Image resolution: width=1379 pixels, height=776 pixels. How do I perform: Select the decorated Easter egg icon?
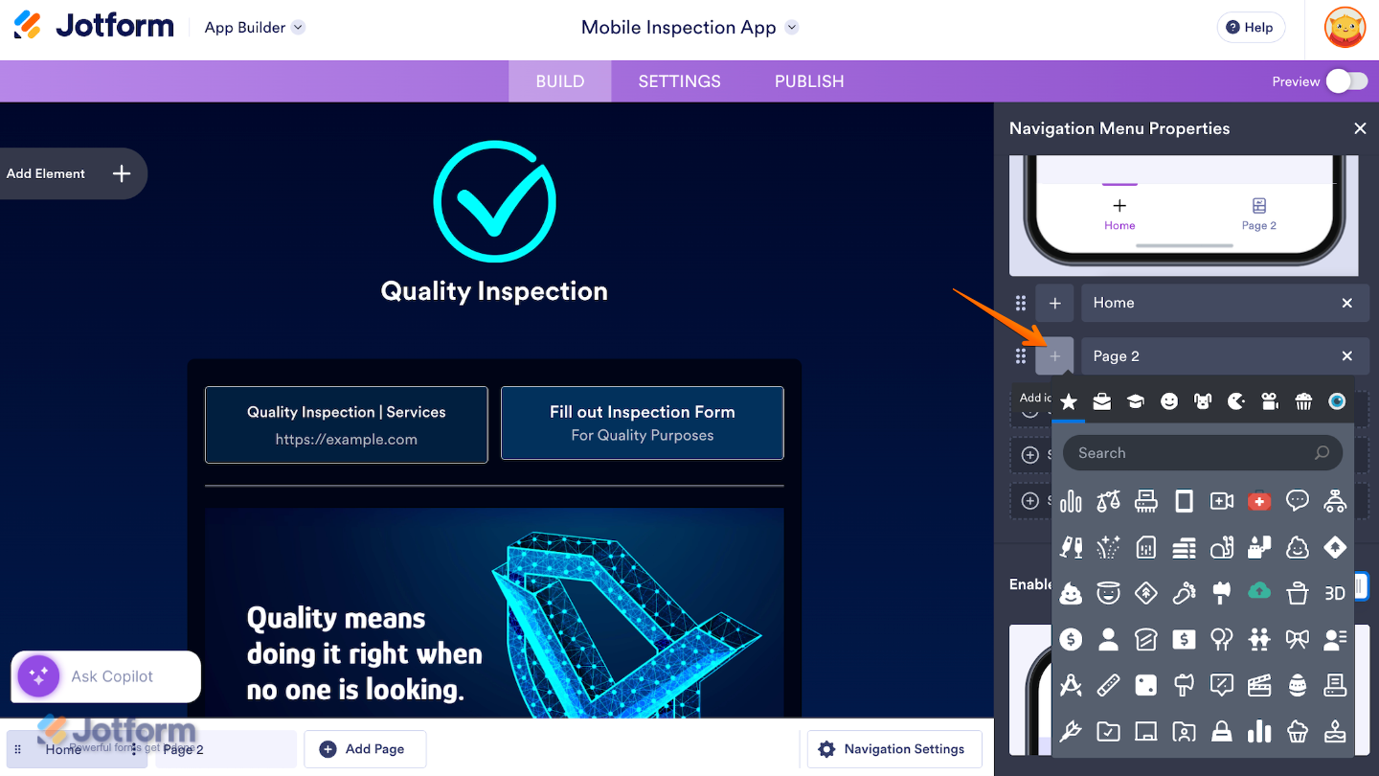pos(1299,685)
